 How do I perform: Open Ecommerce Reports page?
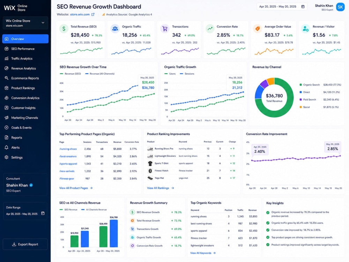coord(25,78)
